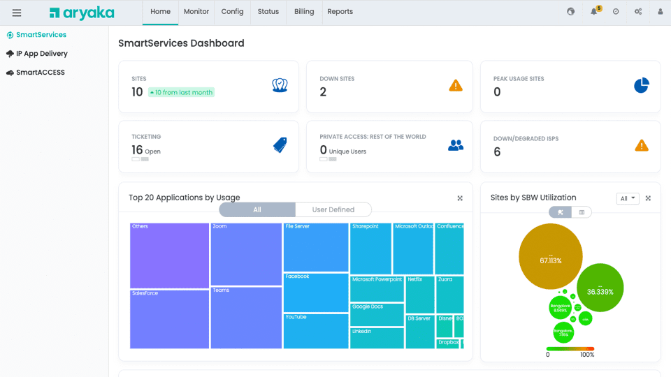Click the Sites card map icon

pyautogui.click(x=280, y=85)
